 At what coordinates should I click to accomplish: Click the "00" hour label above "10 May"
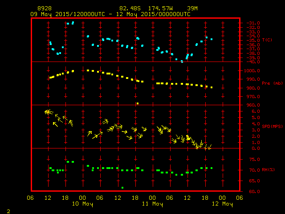pyautogui.click(x=82, y=198)
